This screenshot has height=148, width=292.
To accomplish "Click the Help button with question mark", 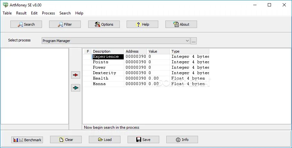I will [142, 24].
